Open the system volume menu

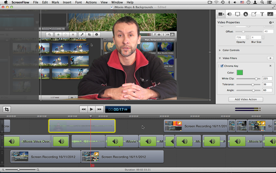coord(235,2)
